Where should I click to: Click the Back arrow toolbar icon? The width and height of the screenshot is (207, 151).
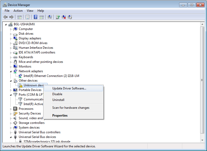(x=5, y=17)
